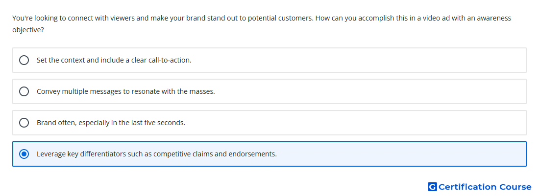Image resolution: width=539 pixels, height=196 pixels.
Task: Select the radio button for 'Set the context'
Action: [24, 60]
